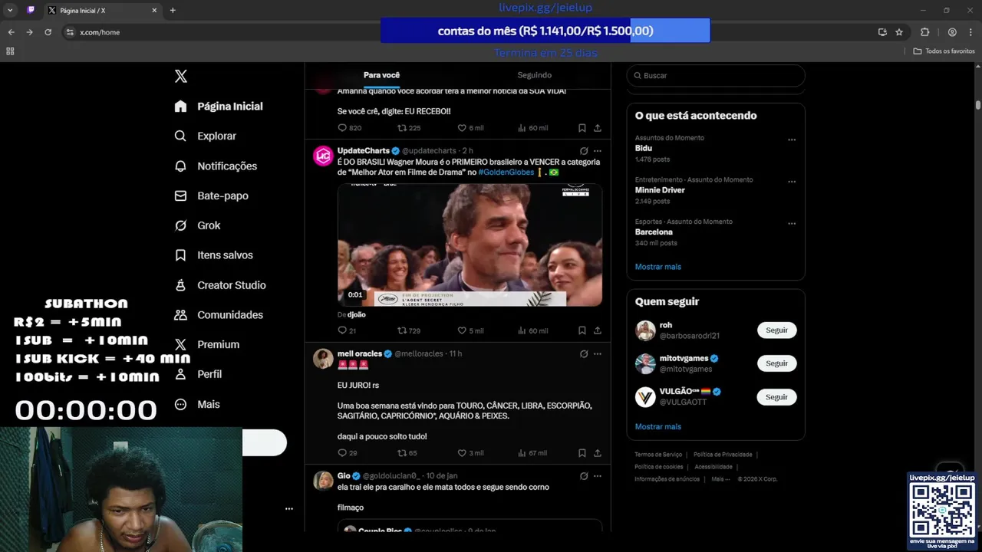The image size is (982, 552).
Task: Bookmark the UpdateCharts post
Action: click(582, 330)
